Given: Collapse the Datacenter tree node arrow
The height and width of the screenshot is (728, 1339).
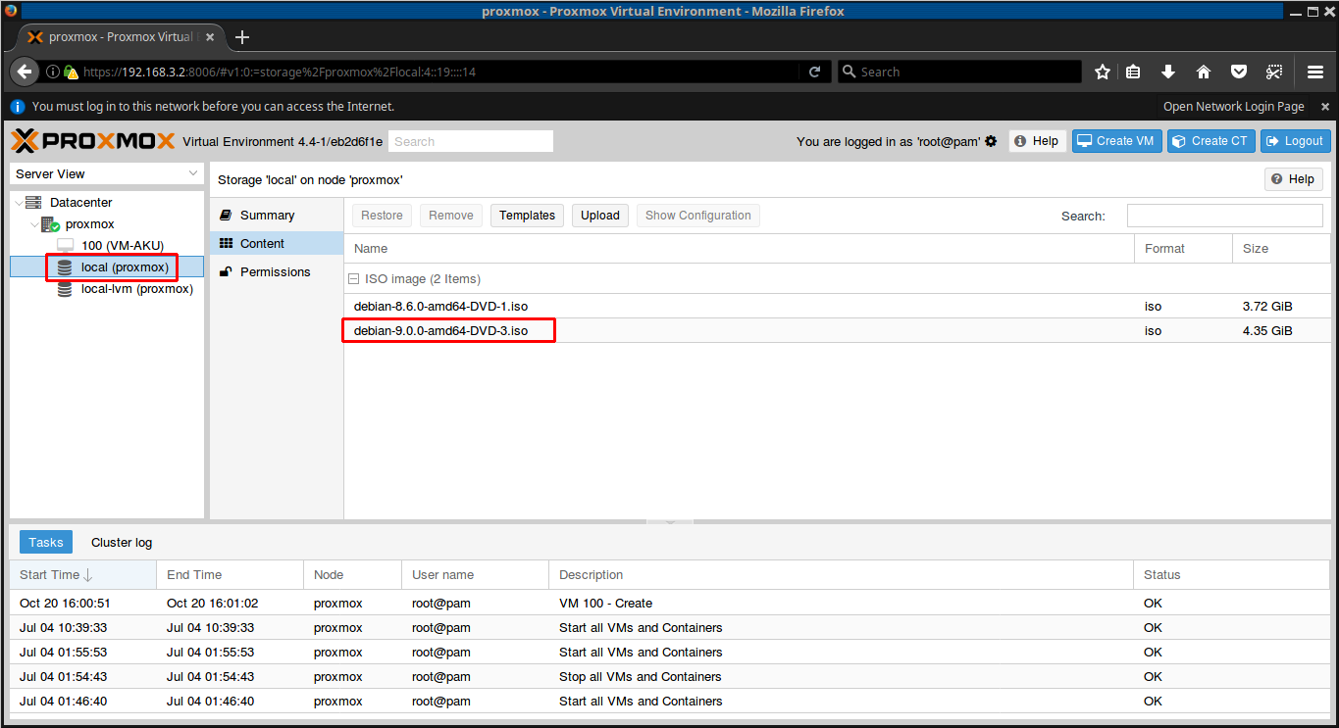Looking at the screenshot, I should click(x=19, y=202).
